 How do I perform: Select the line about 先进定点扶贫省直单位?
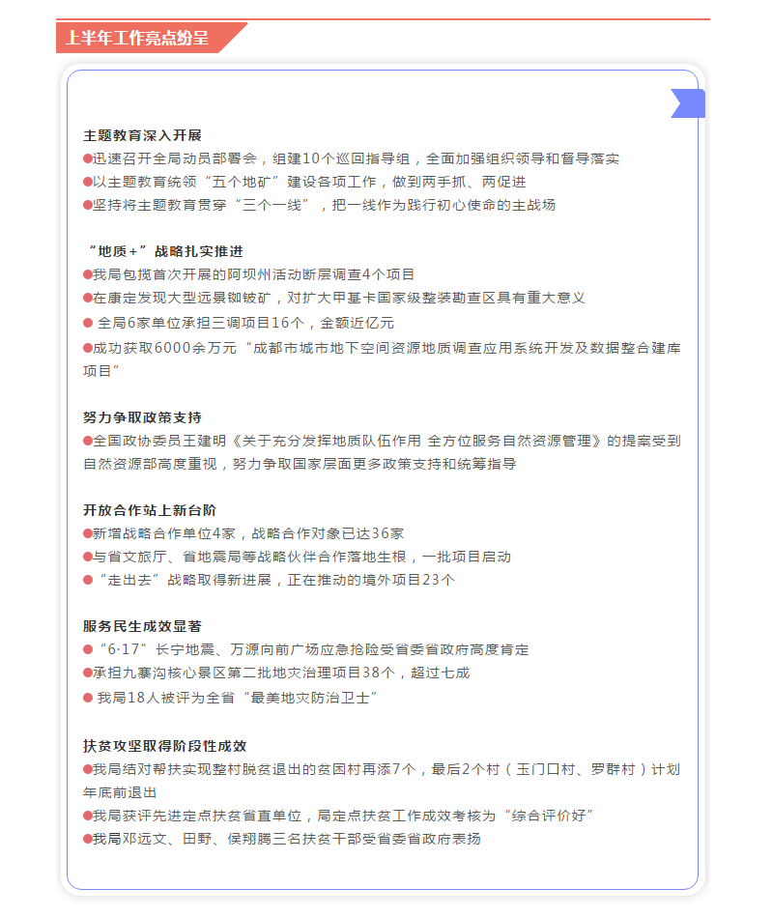tap(338, 816)
